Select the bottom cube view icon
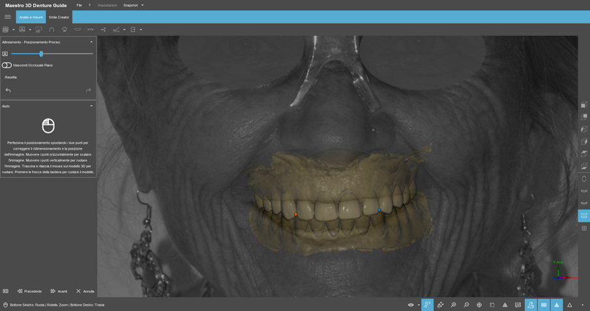 point(584,166)
